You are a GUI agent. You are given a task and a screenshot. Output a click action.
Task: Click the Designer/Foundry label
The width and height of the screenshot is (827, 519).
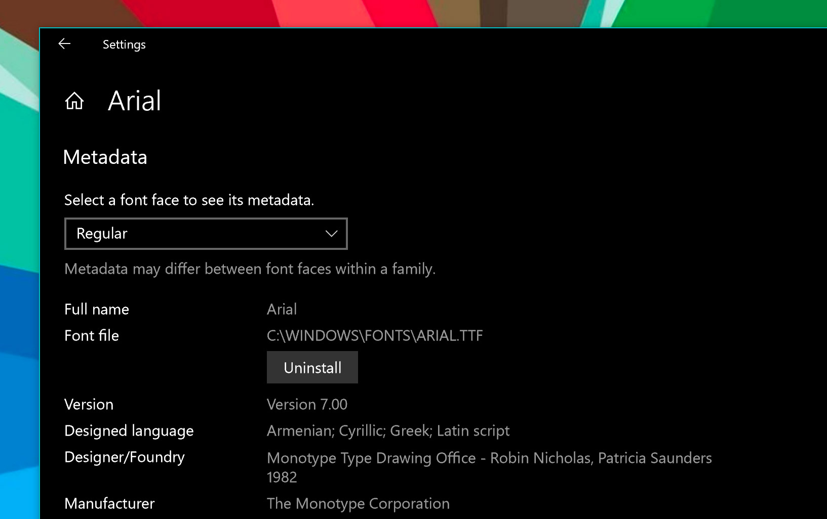click(125, 457)
